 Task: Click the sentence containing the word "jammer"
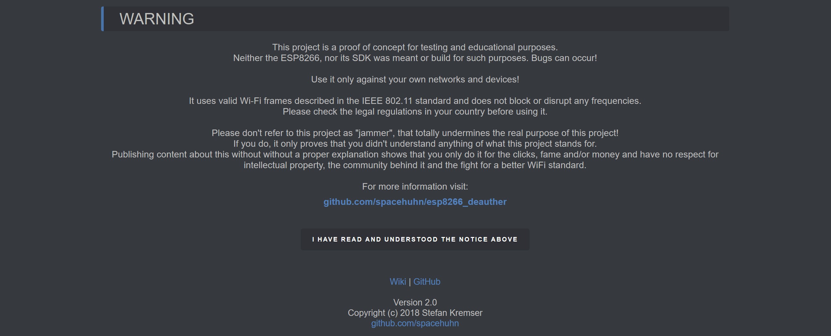pos(415,133)
